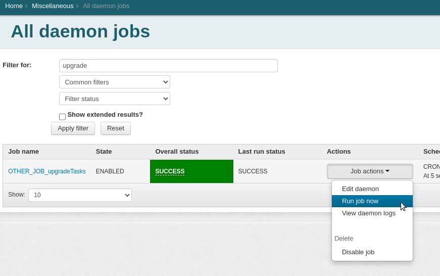This screenshot has height=276, width=440.
Task: Click the Last run status column header
Action: (262, 151)
